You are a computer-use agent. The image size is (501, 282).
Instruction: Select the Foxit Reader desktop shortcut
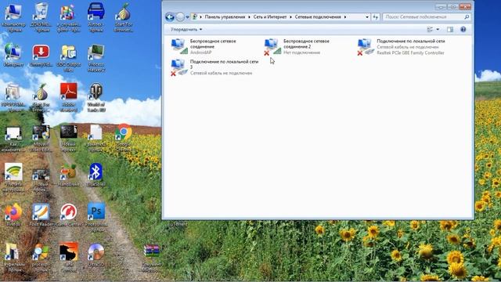(x=41, y=215)
